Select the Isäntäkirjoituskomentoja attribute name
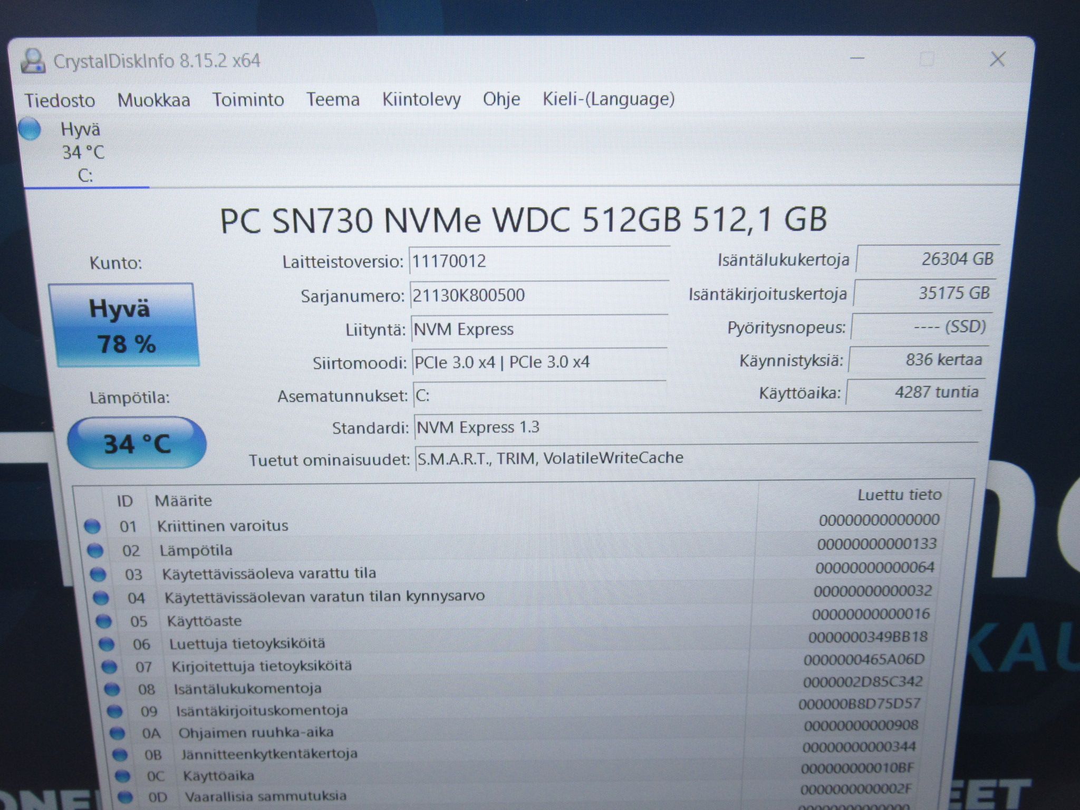This screenshot has width=1080, height=810. (x=262, y=710)
